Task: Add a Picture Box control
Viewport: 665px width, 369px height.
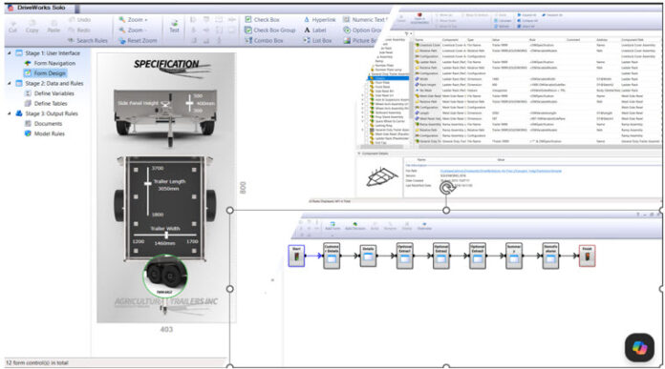Action: (x=360, y=41)
